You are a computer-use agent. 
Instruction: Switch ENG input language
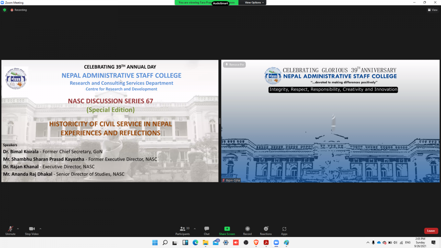[x=408, y=242]
